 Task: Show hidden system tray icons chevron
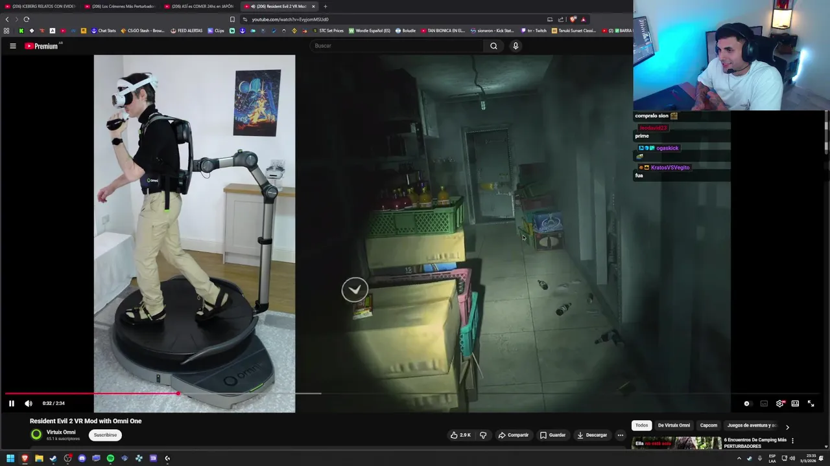click(739, 458)
